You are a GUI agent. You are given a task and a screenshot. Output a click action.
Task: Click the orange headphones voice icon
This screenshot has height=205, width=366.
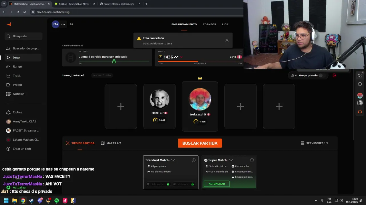click(x=360, y=112)
